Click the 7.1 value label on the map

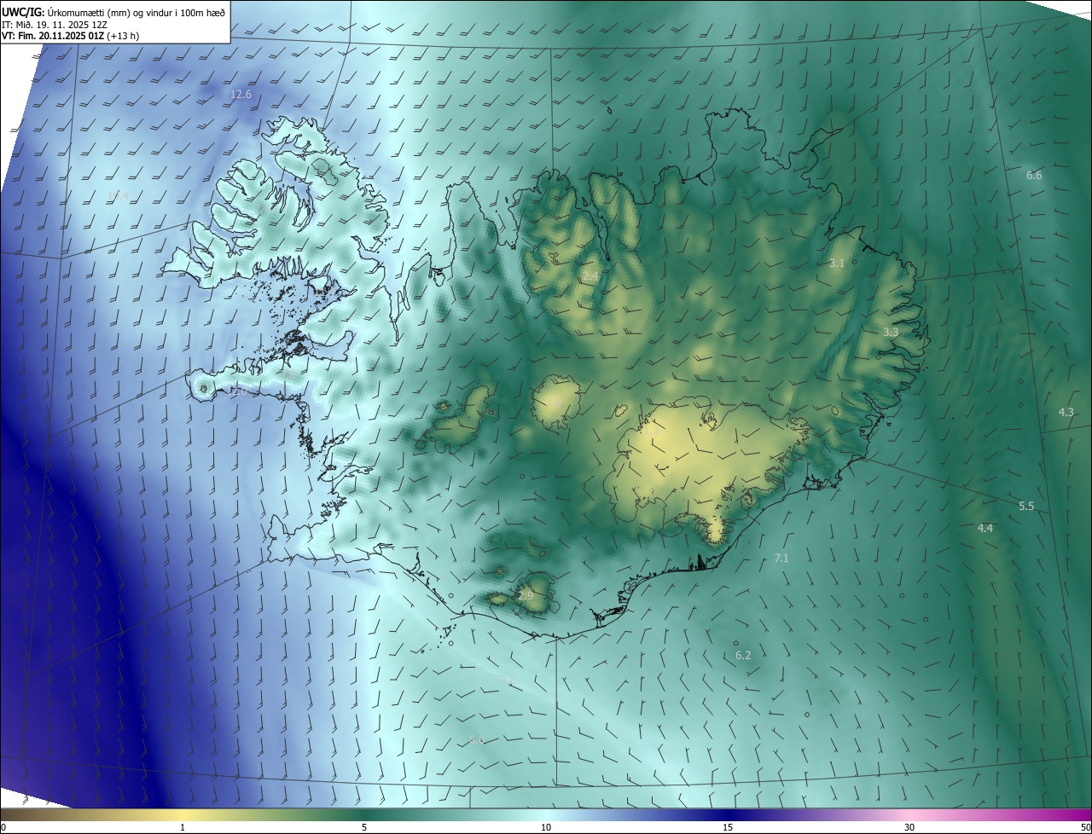781,558
